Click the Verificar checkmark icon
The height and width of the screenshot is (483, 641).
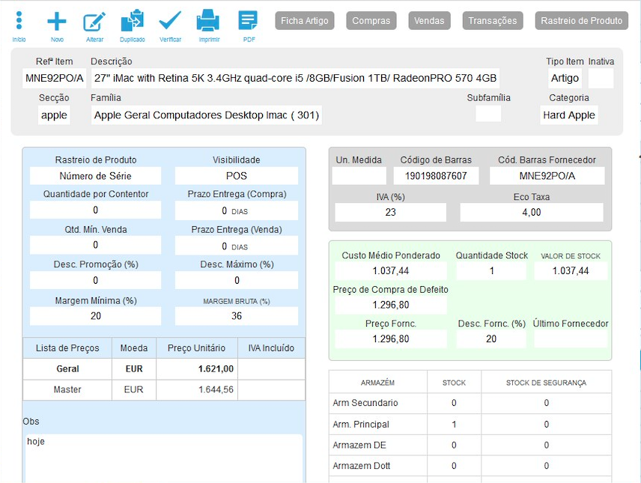(170, 20)
